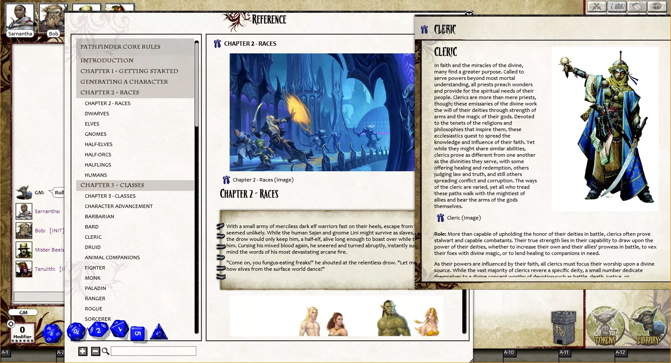
Task: Open the Paladin class page
Action: click(95, 288)
